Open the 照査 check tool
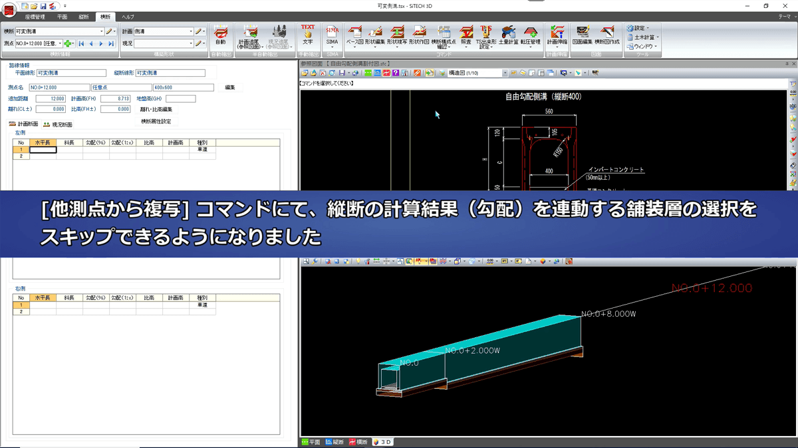The image size is (798, 448). pos(465,36)
